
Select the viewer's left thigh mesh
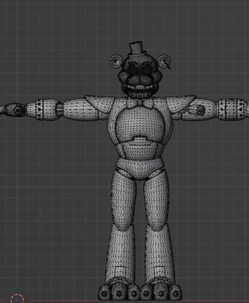click(123, 201)
